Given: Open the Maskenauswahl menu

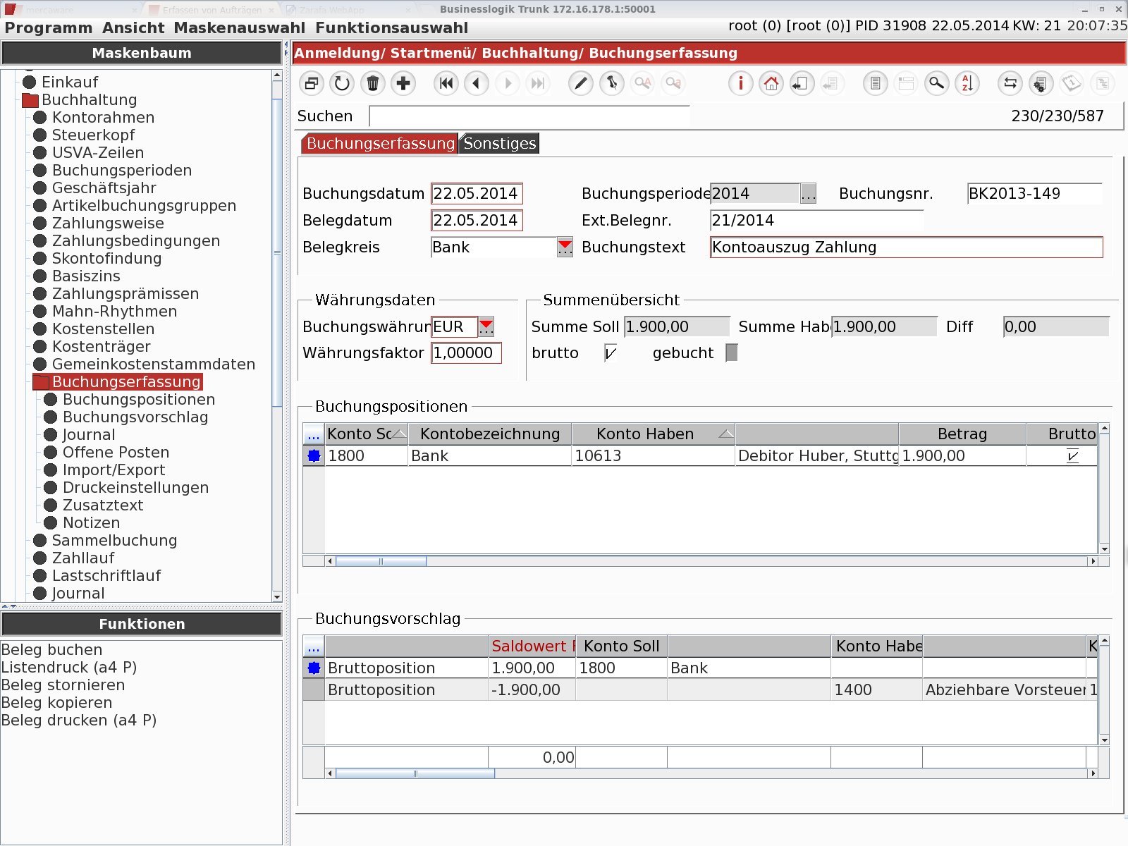Looking at the screenshot, I should (x=240, y=28).
